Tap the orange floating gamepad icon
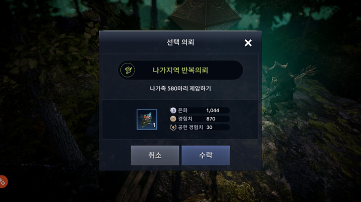 click(3, 182)
